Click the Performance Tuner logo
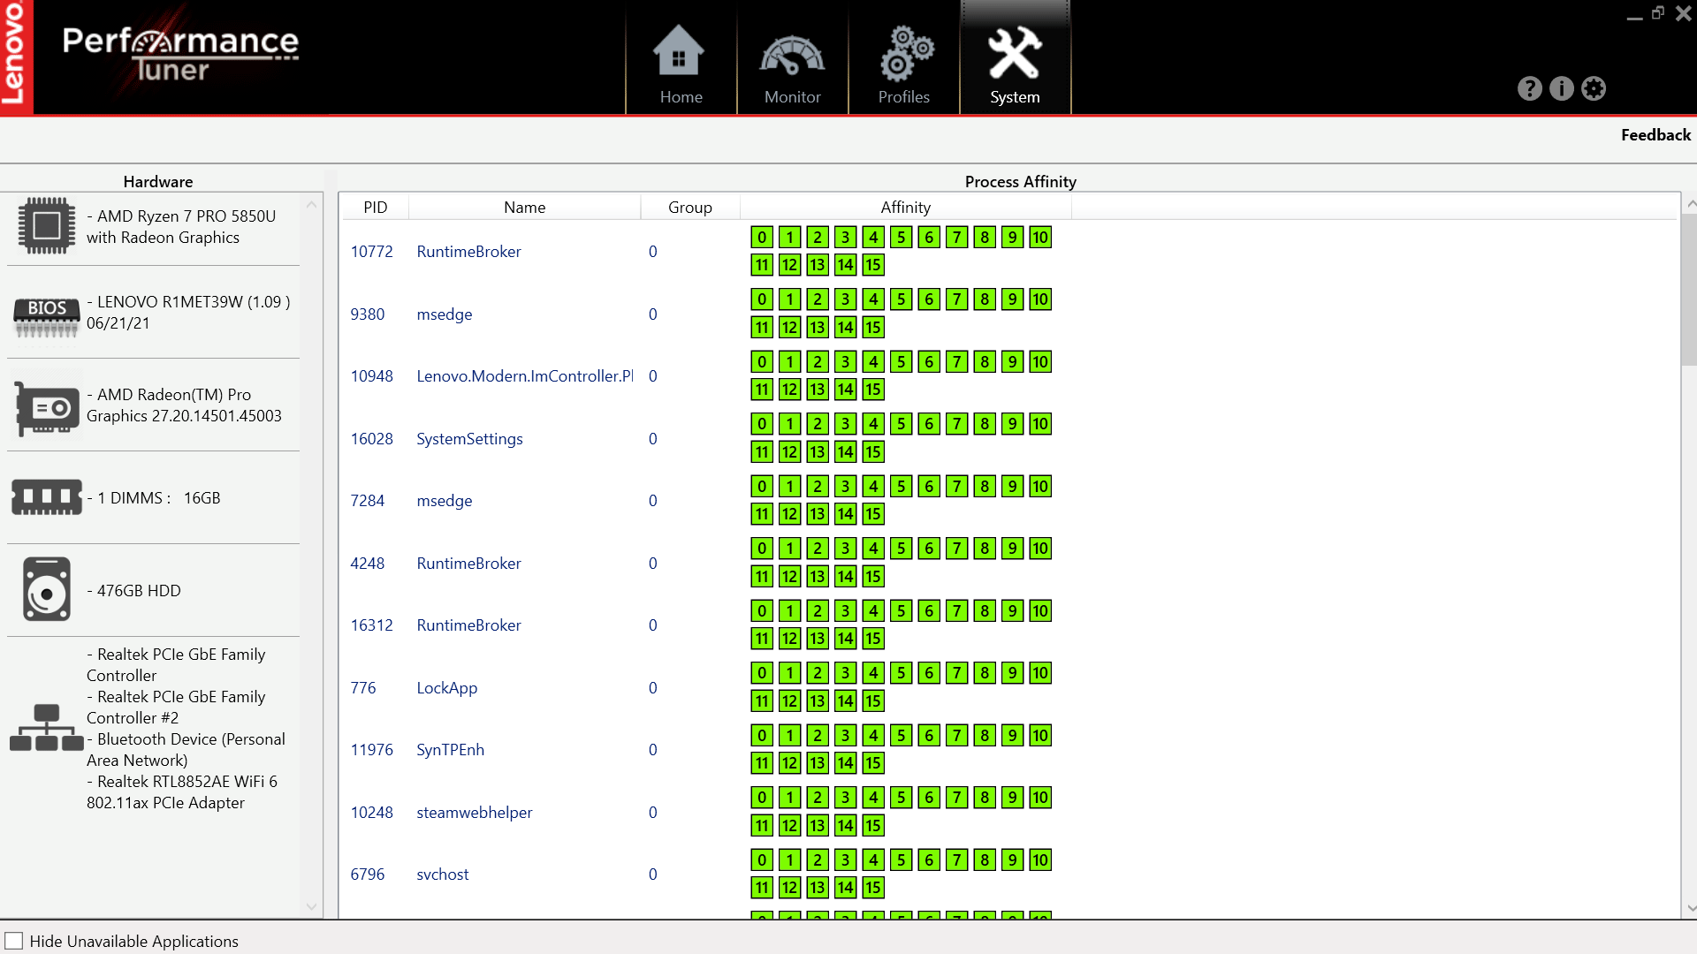 [x=180, y=54]
